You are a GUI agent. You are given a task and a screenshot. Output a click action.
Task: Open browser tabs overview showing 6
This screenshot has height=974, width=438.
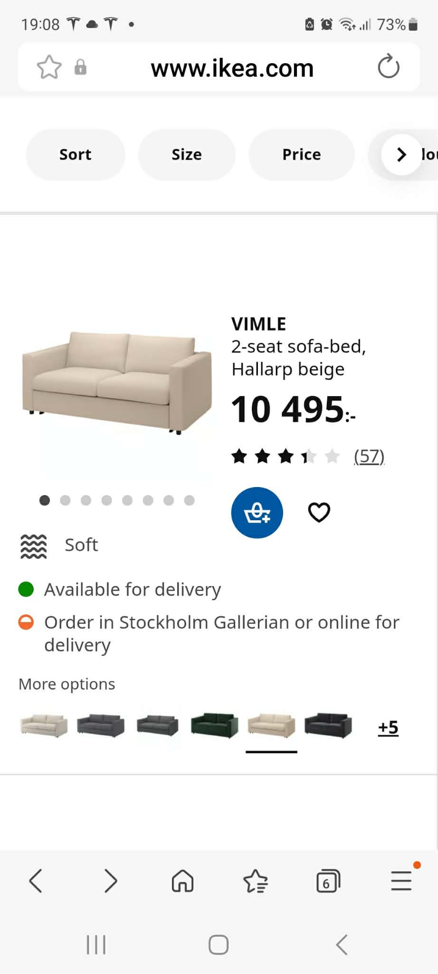click(x=328, y=881)
